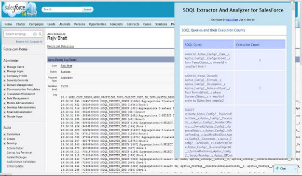Expand Company Profile in sidebar
This screenshot has height=176, width=302.
point(5,76)
